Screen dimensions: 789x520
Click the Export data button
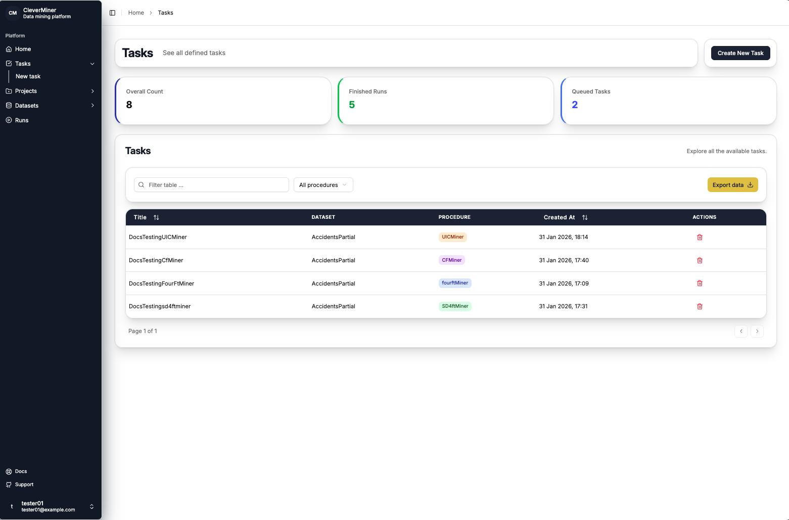click(x=732, y=184)
